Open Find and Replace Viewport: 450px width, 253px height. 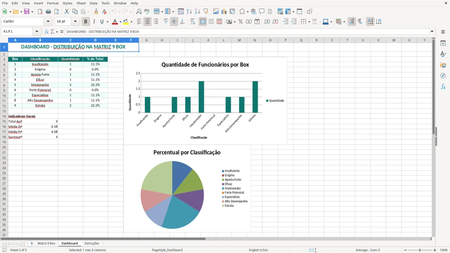[139, 12]
